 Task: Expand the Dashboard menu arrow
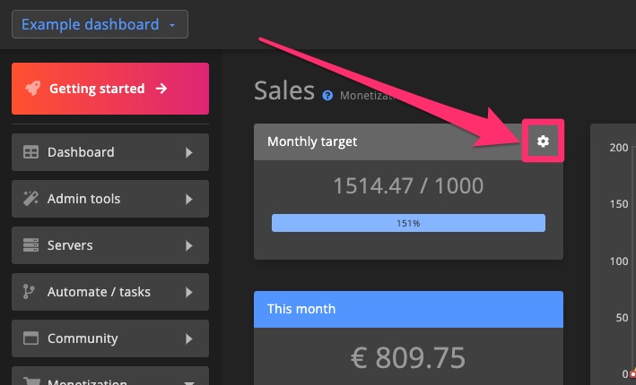(188, 152)
